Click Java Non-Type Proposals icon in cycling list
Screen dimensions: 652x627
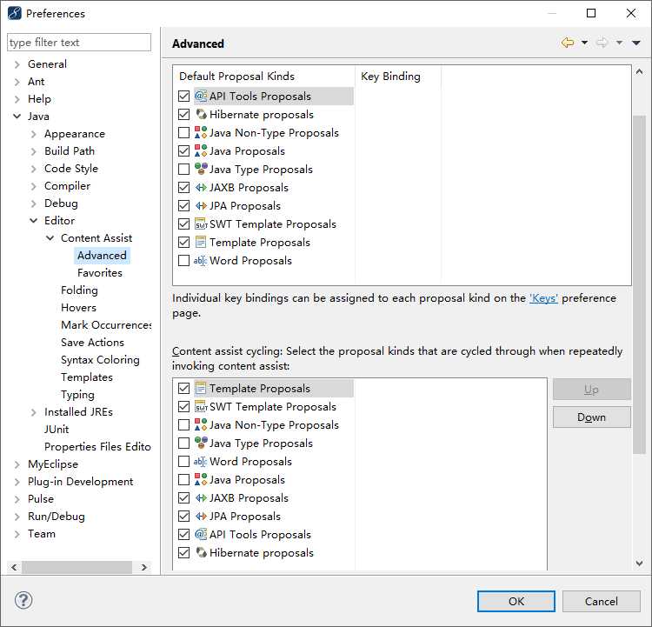tap(201, 424)
